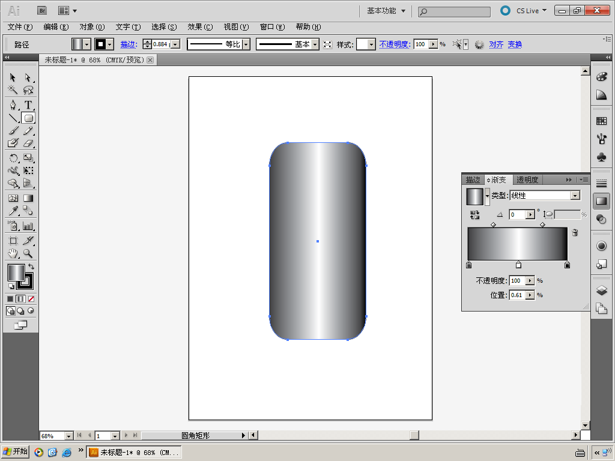Select the Pen tool

click(x=13, y=105)
